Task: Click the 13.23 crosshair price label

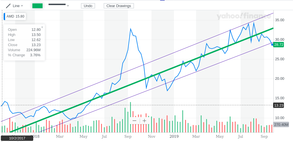Action: pos(279,105)
